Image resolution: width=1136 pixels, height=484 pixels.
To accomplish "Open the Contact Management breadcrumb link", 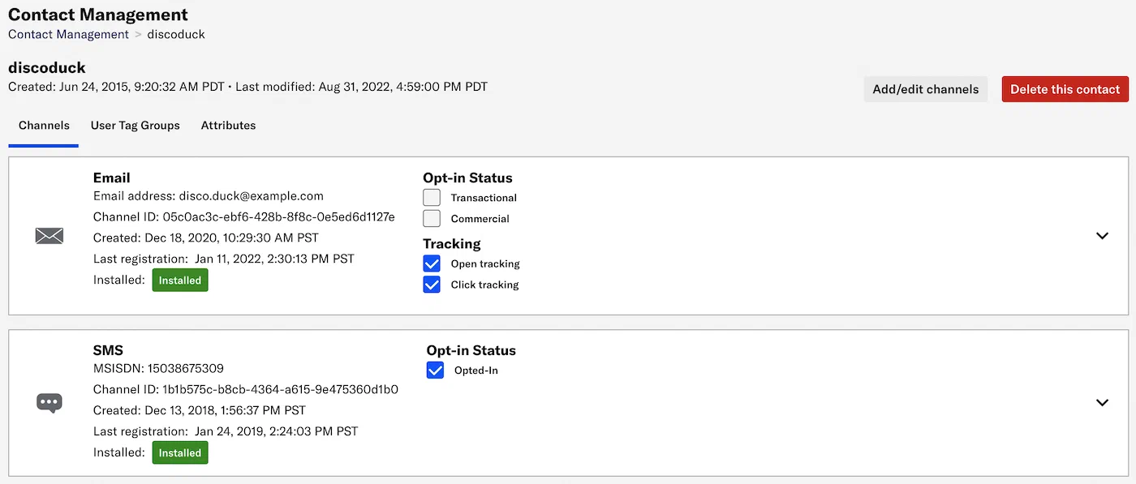I will [68, 34].
